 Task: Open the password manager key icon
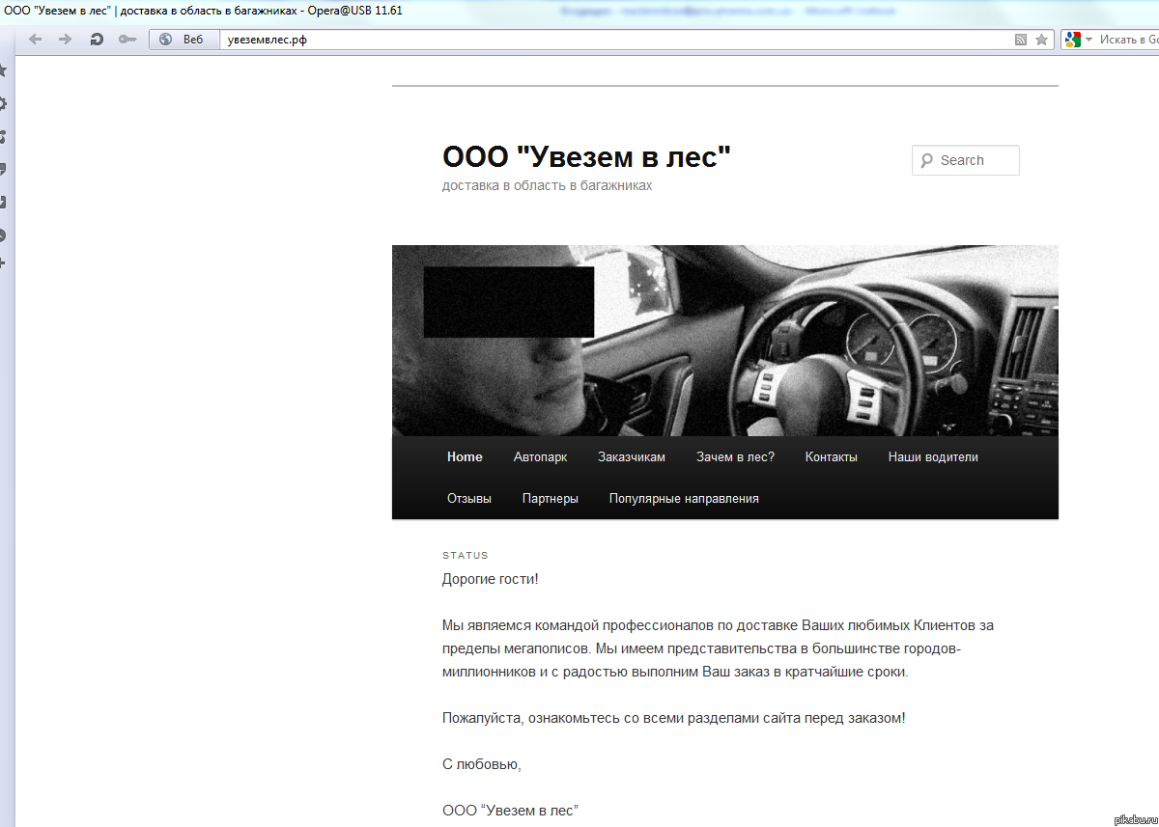[127, 40]
